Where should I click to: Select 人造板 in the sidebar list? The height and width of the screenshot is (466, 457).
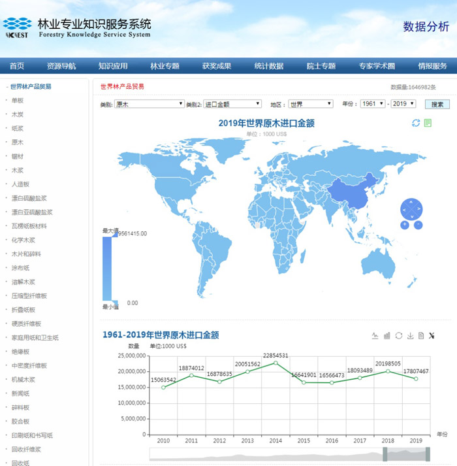20,184
